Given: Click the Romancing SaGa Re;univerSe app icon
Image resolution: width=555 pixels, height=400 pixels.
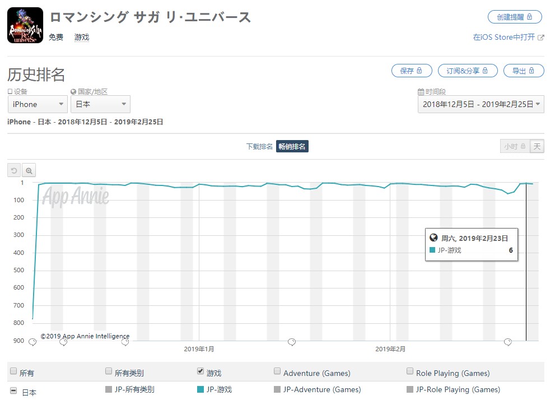Looking at the screenshot, I should 25,25.
